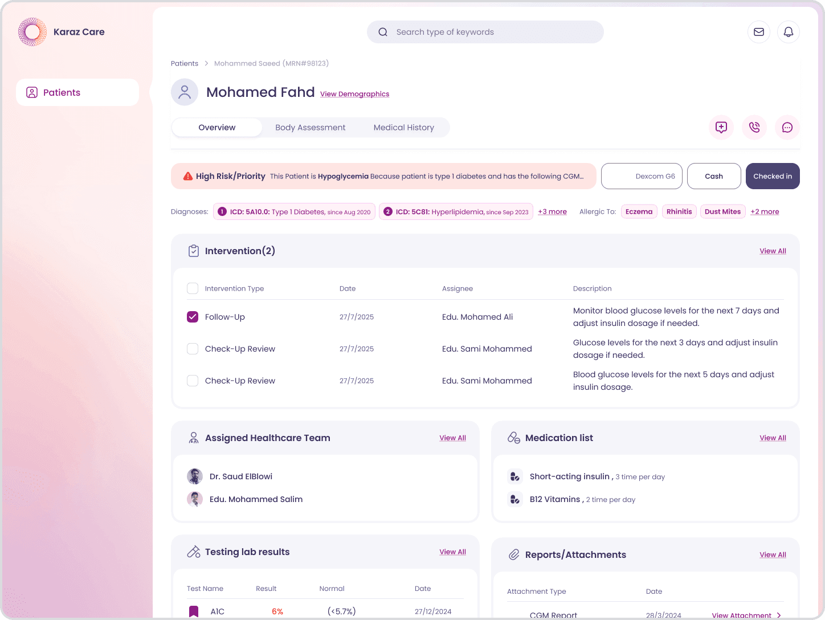The height and width of the screenshot is (620, 825).
Task: Expand +2 more allergies
Action: [765, 211]
